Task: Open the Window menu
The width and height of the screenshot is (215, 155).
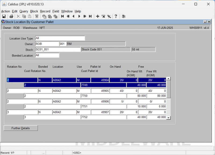Action: [x=67, y=11]
